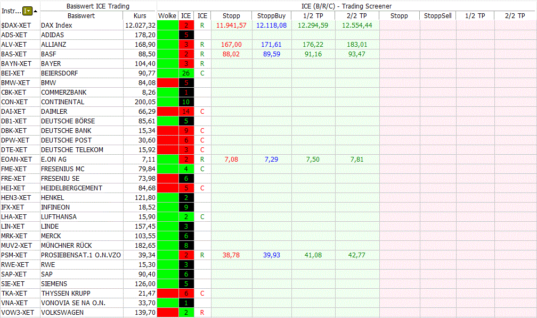Select PROSIEBENSAT.1 stop value 38,78

(231, 255)
